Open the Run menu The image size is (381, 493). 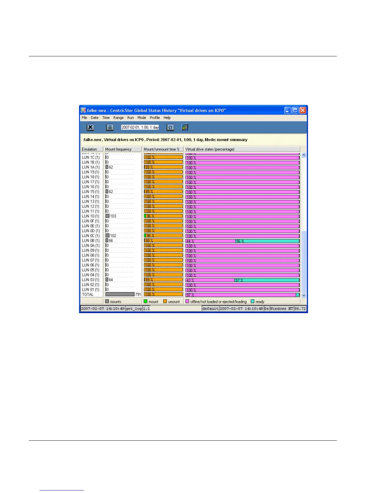pyautogui.click(x=130, y=118)
